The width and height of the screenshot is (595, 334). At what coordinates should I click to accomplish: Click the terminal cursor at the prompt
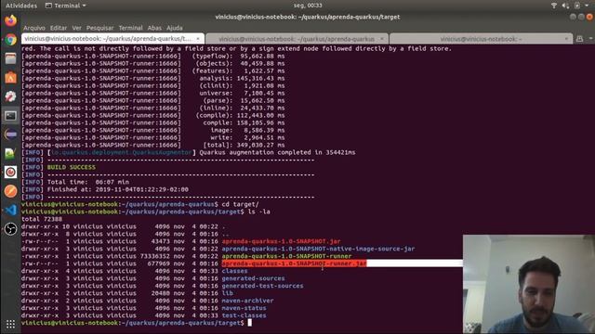(250, 323)
